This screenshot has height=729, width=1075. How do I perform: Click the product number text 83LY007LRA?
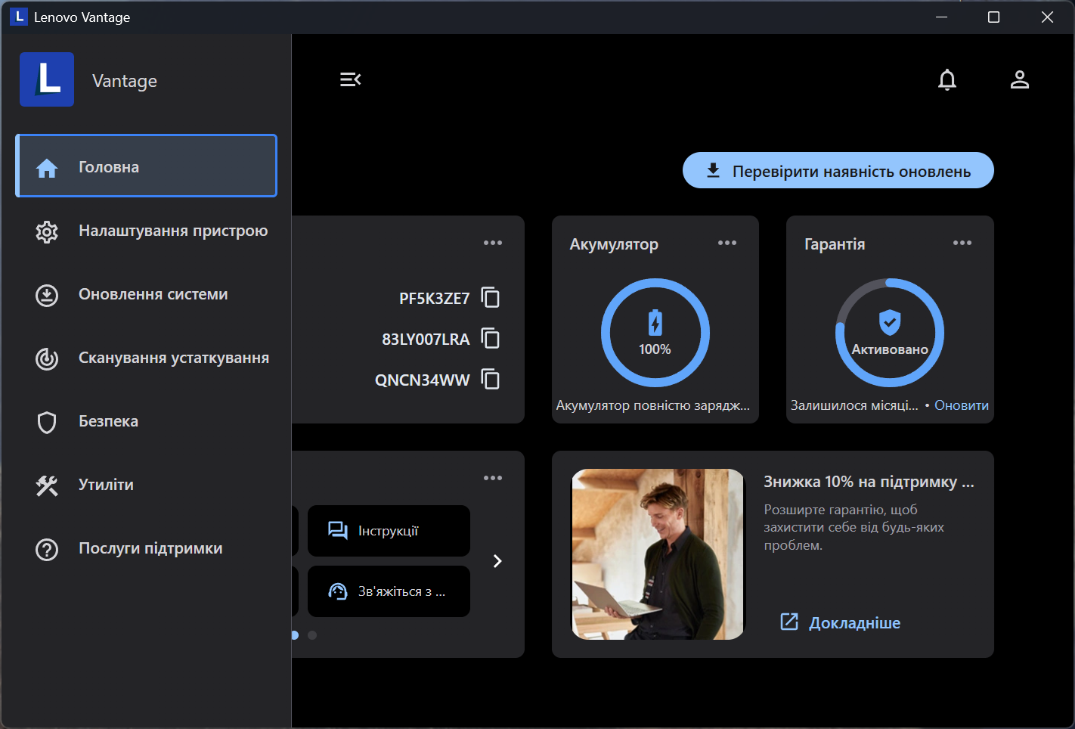click(426, 340)
